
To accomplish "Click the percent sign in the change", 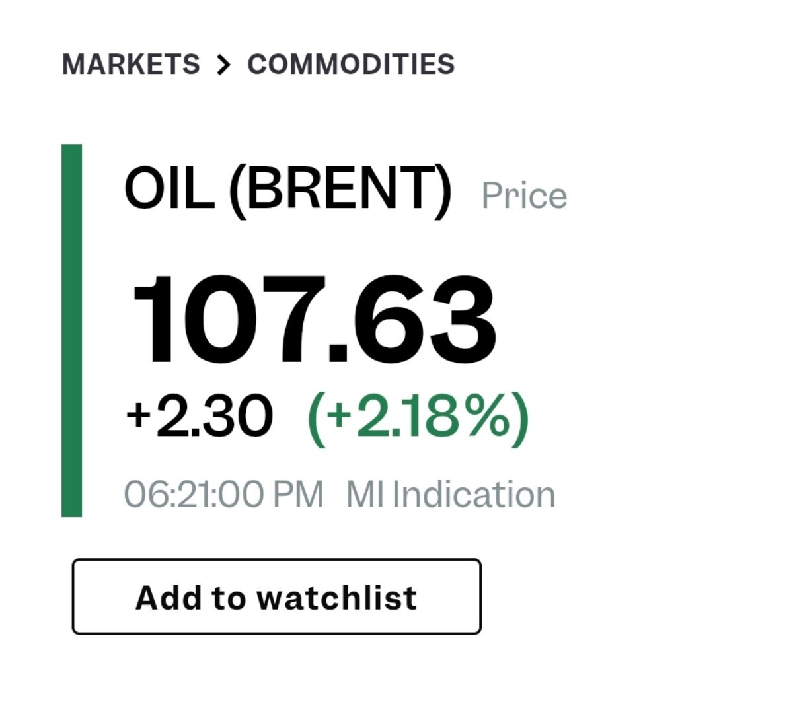I will [x=487, y=416].
